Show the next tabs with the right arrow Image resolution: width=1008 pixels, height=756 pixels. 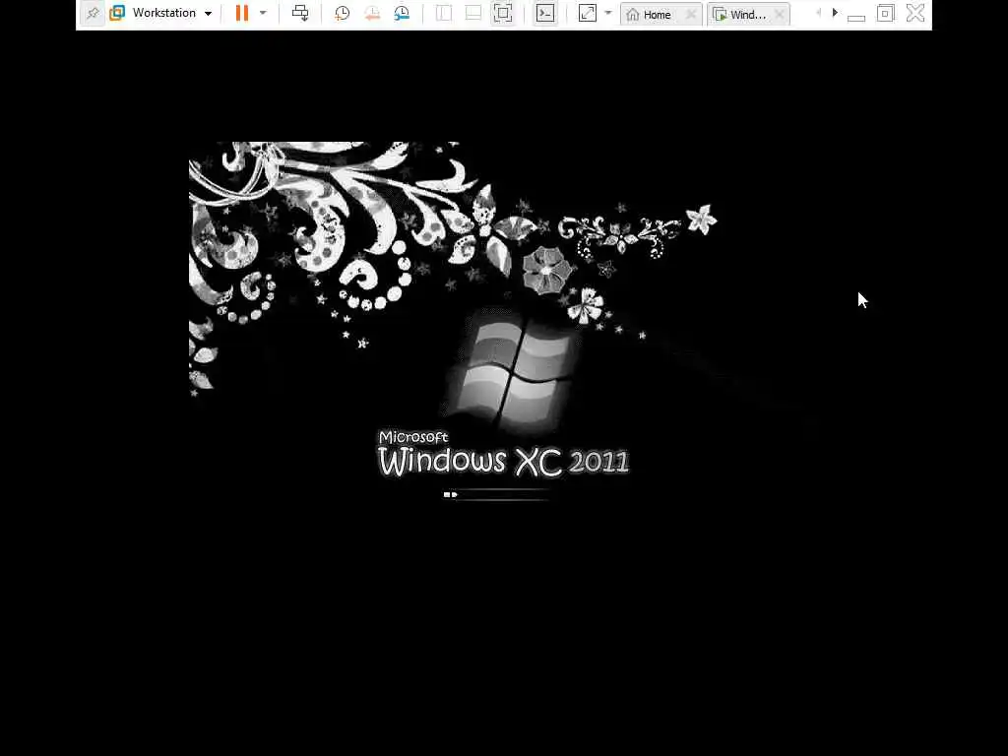click(x=835, y=13)
